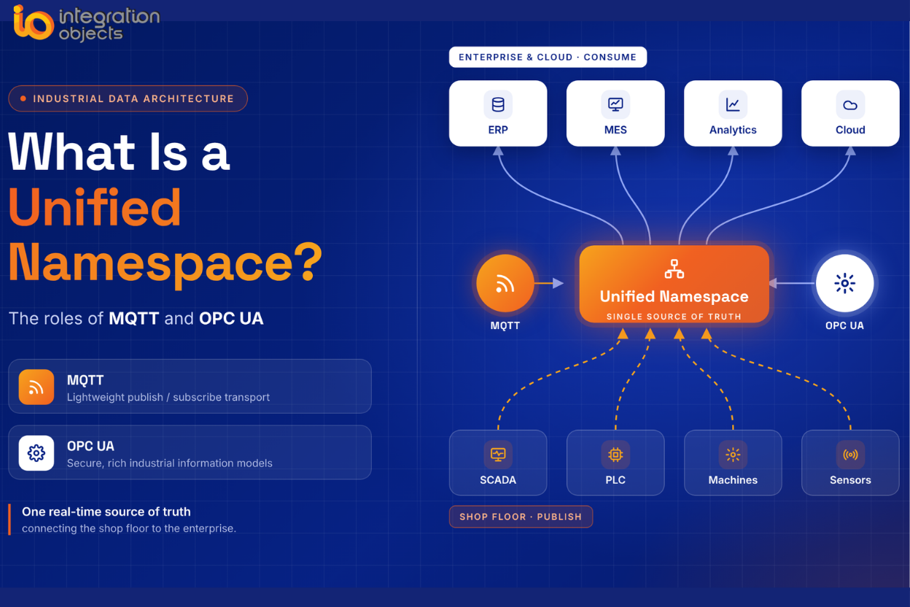Open the MQTT lightweight transport card
The height and width of the screenshot is (607, 910).
pos(190,387)
